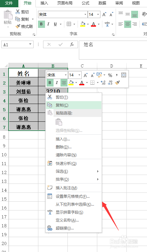Choose 超链接(I) from context menu
Image resolution: width=147 pixels, height=252 pixels.
73,228
